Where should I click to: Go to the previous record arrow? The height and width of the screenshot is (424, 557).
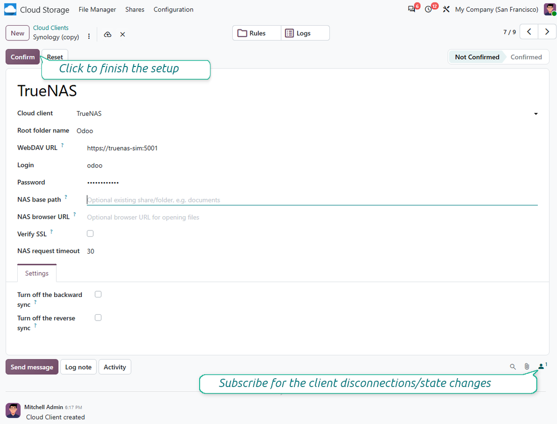click(529, 32)
